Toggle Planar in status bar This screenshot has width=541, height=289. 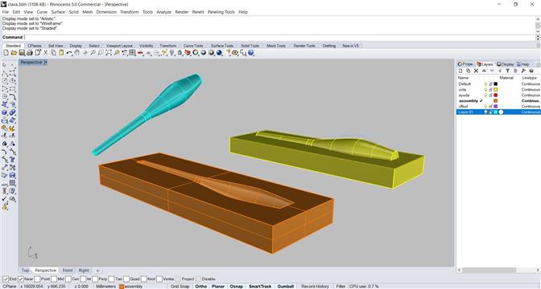click(218, 287)
